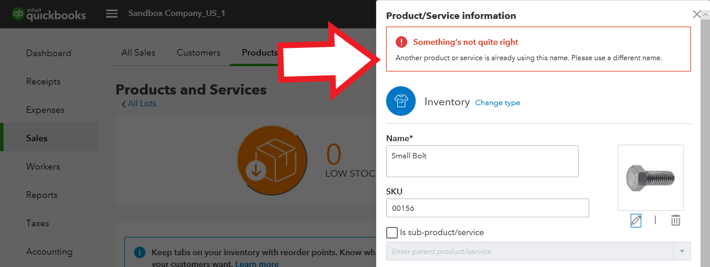Screen dimensions: 710x267
Task: Click the blue info icon in banner
Action: [x=140, y=252]
